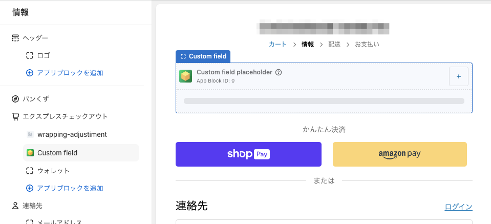The image size is (491, 224).
Task: Select Custom field block in sidebar
Action: [57, 153]
